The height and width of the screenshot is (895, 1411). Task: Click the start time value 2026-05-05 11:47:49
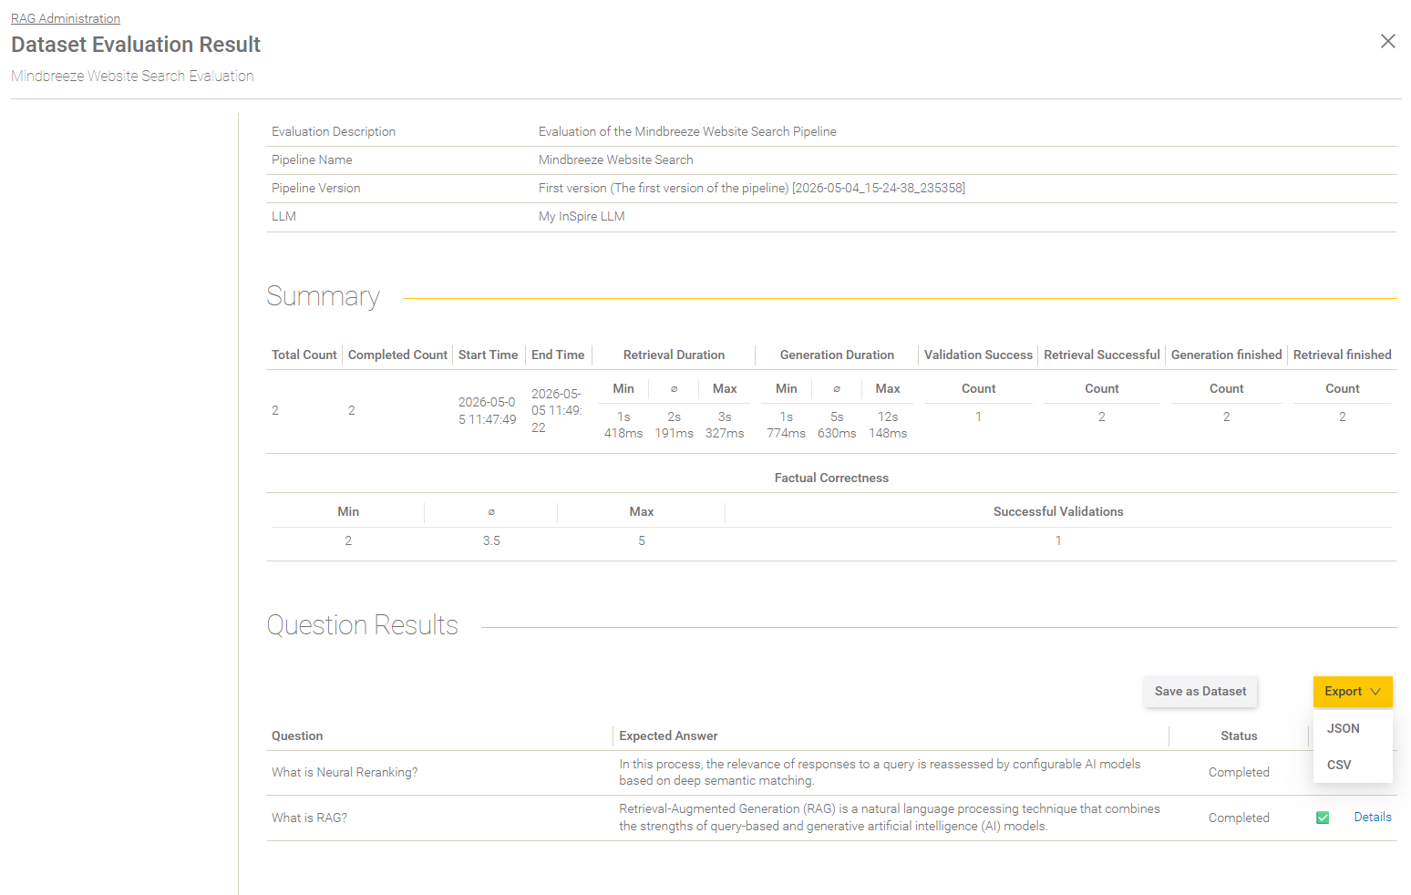pos(488,410)
